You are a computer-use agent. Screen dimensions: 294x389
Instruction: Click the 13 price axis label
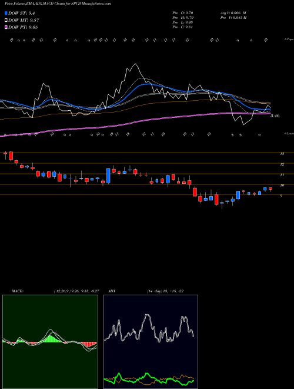282,154
